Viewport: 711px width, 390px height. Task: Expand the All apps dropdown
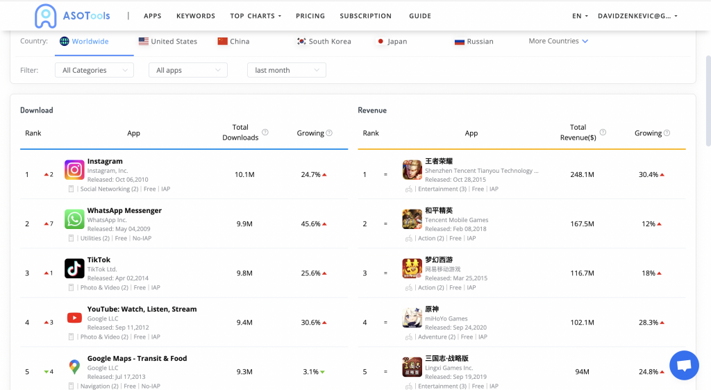point(188,70)
